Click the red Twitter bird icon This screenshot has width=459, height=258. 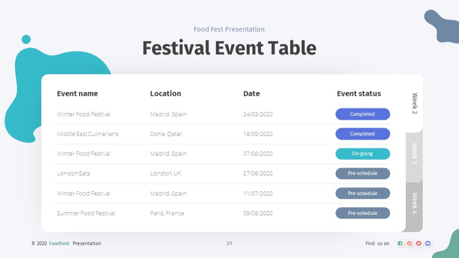click(x=419, y=243)
